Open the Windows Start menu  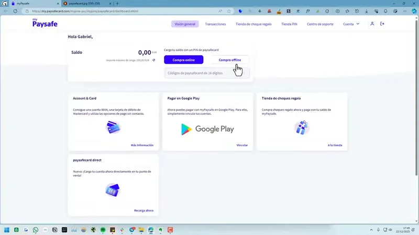coord(7,230)
